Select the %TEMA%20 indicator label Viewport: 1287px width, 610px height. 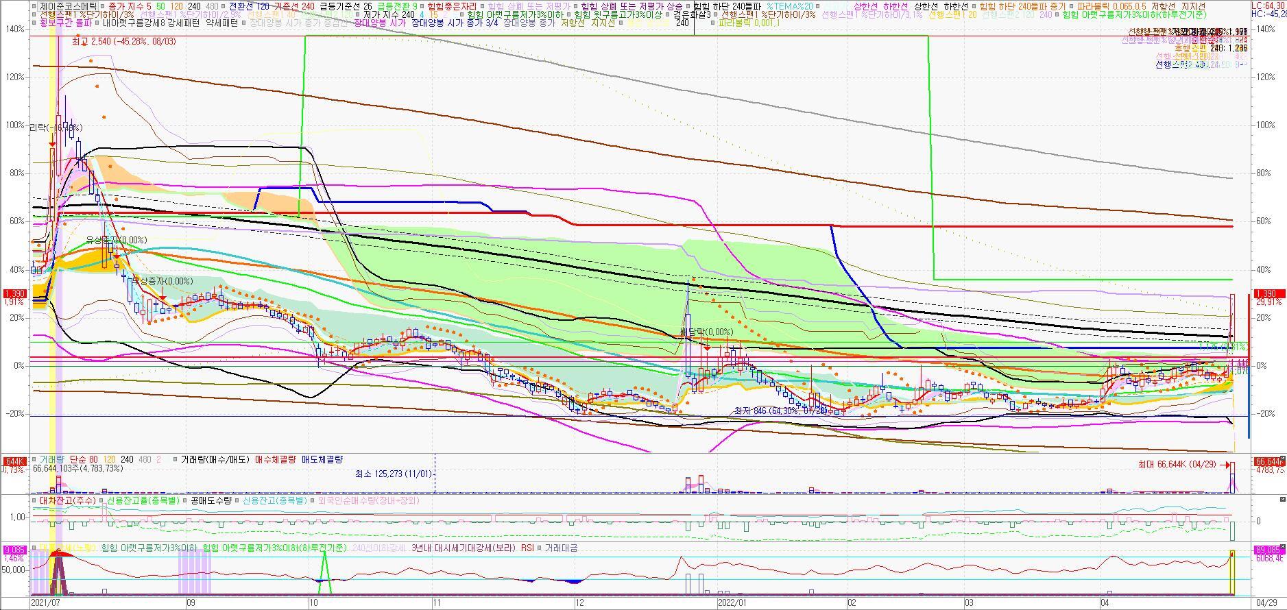[789, 5]
